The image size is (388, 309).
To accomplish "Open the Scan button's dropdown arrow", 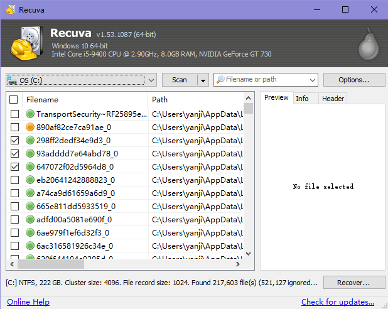I will pos(203,80).
